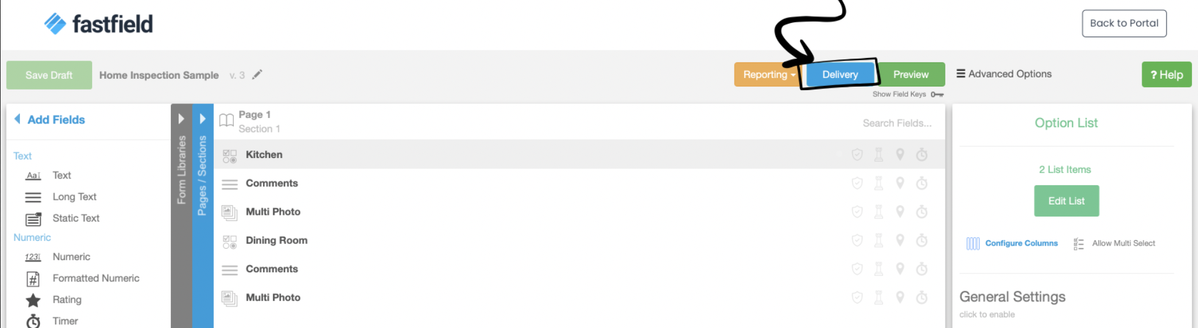Viewport: 1198px width, 328px height.
Task: Click the location pin on Dining Room row
Action: coord(900,240)
